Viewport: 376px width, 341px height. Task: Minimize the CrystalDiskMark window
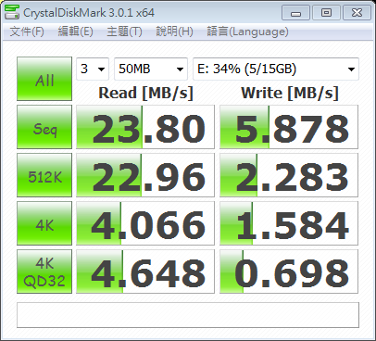[x=295, y=13]
